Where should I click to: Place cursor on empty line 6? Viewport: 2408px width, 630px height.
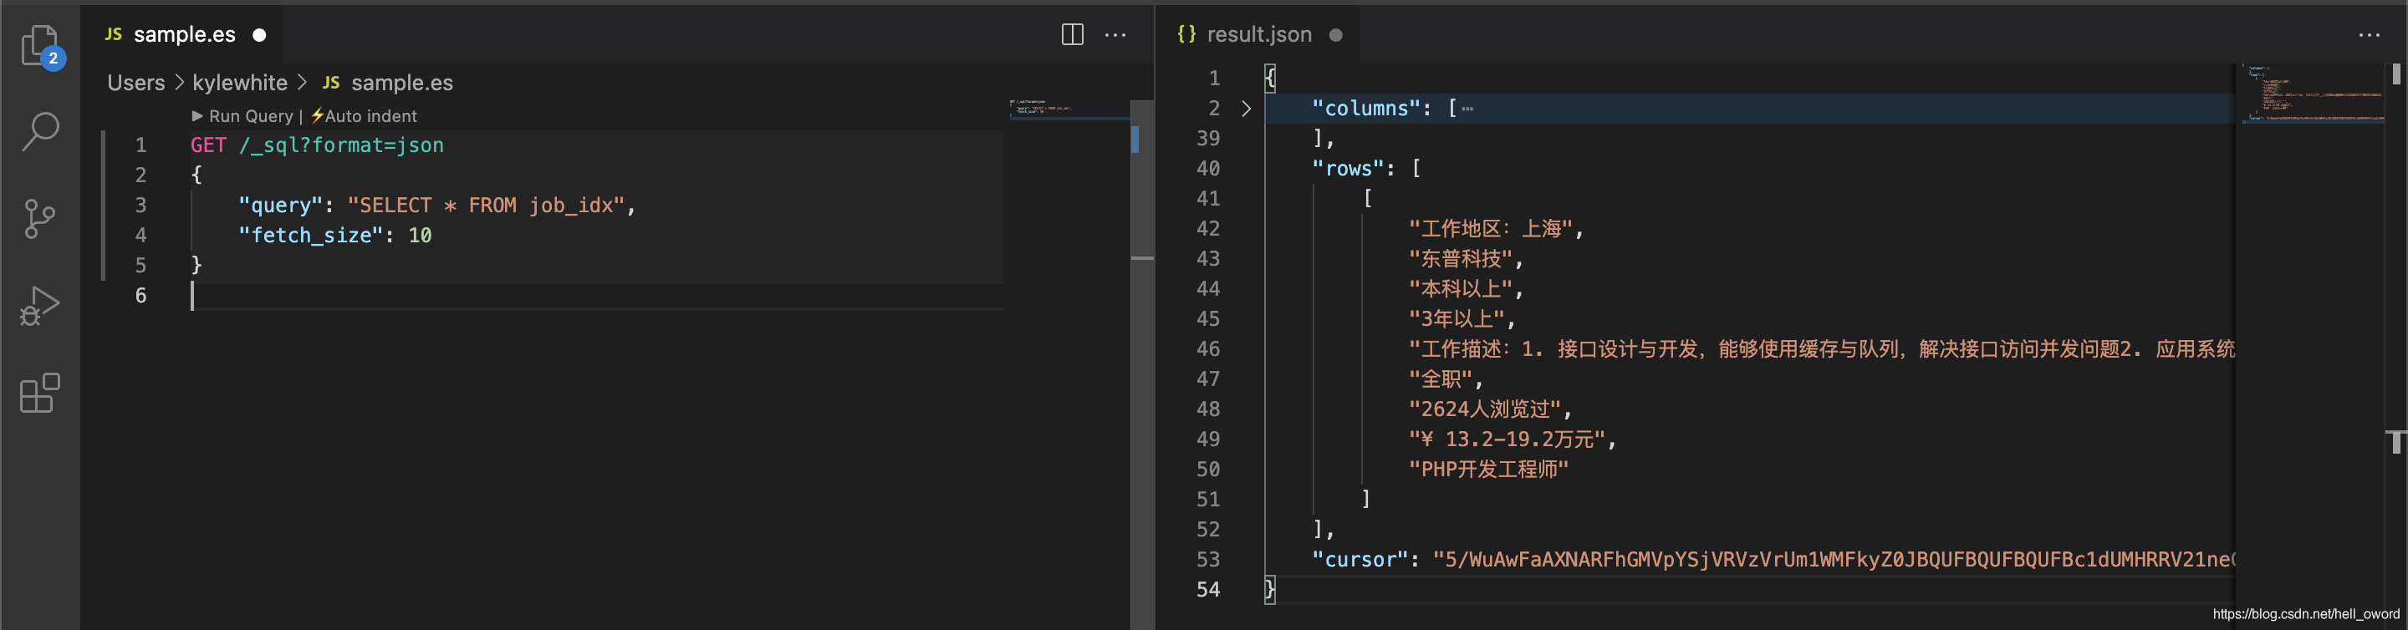[x=596, y=297]
